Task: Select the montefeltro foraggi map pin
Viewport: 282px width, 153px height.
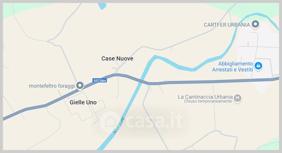Action: pos(80,86)
